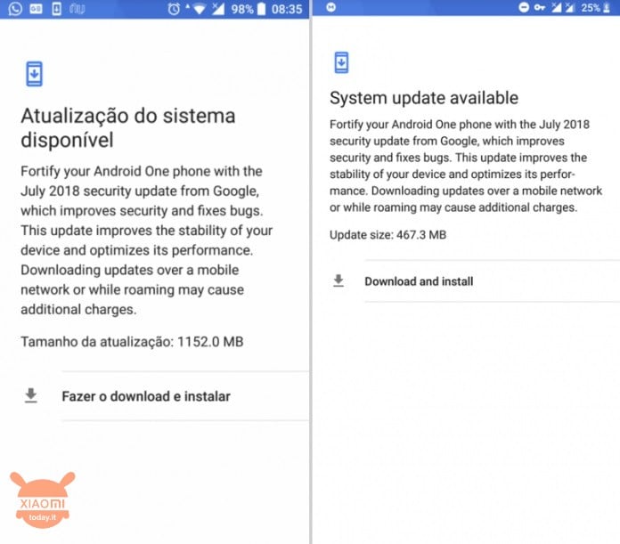Tap the update notification icon in left status bar
Image resolution: width=620 pixels, height=544 pixels.
pyautogui.click(x=56, y=9)
